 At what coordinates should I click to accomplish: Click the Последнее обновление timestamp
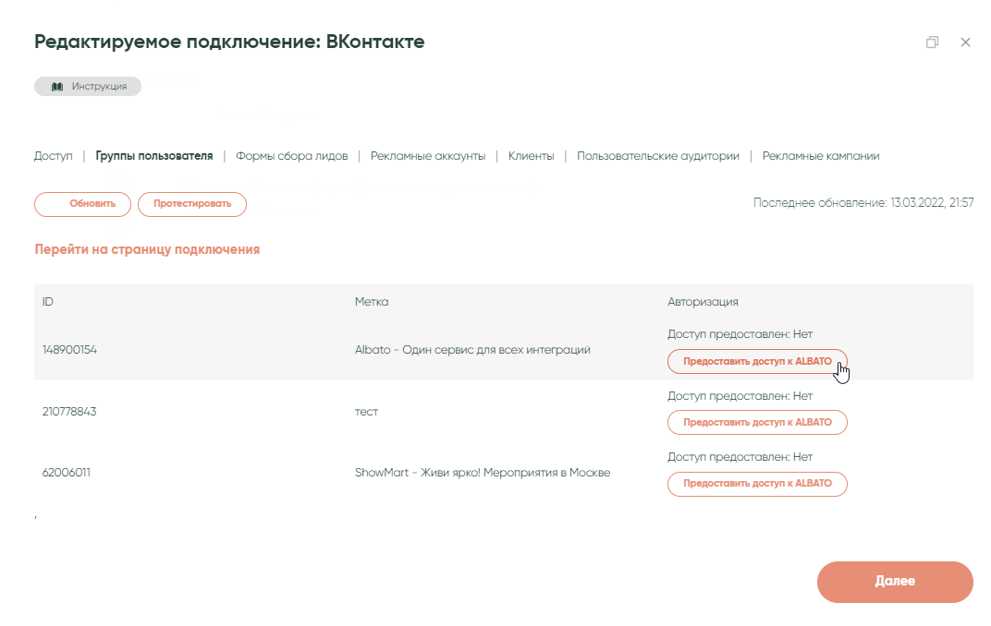(863, 203)
